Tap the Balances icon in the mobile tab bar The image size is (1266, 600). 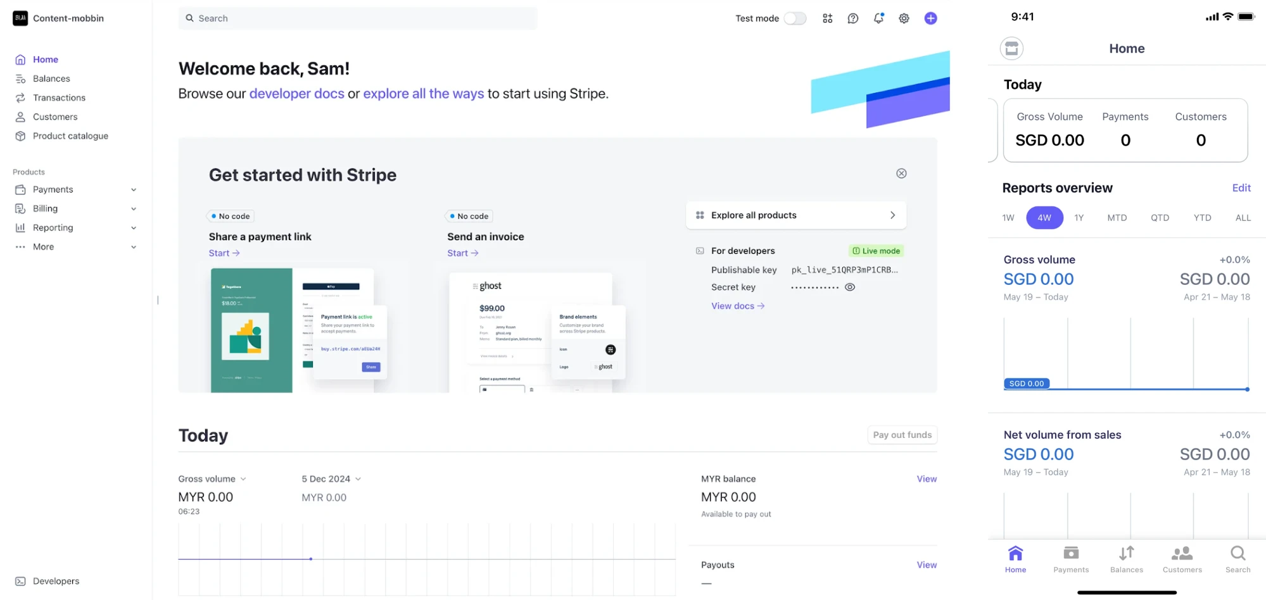(1126, 553)
